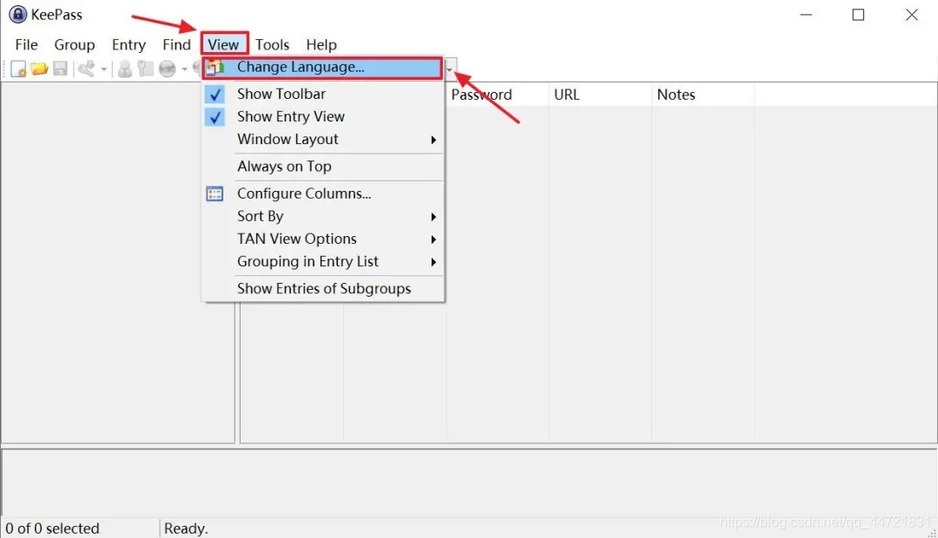Expand the Window Layout submenu arrow
This screenshot has width=938, height=538.
pyautogui.click(x=433, y=140)
